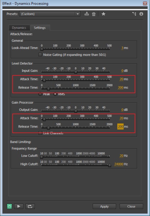
Task: Open channel map editor icon
Action: pyautogui.click(x=134, y=14)
